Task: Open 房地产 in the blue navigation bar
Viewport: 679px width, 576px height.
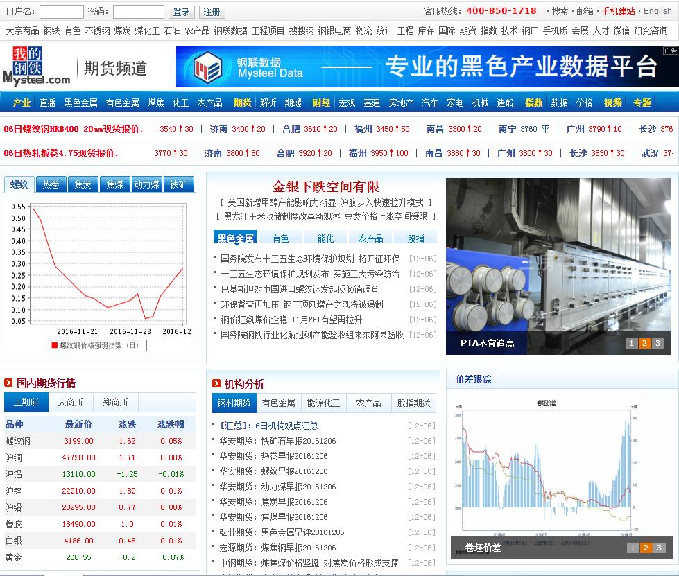Action: 401,103
